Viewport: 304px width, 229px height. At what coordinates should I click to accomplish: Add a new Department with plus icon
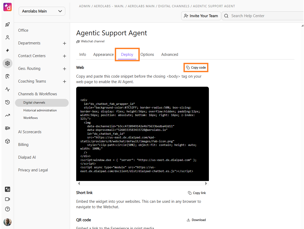65,43
